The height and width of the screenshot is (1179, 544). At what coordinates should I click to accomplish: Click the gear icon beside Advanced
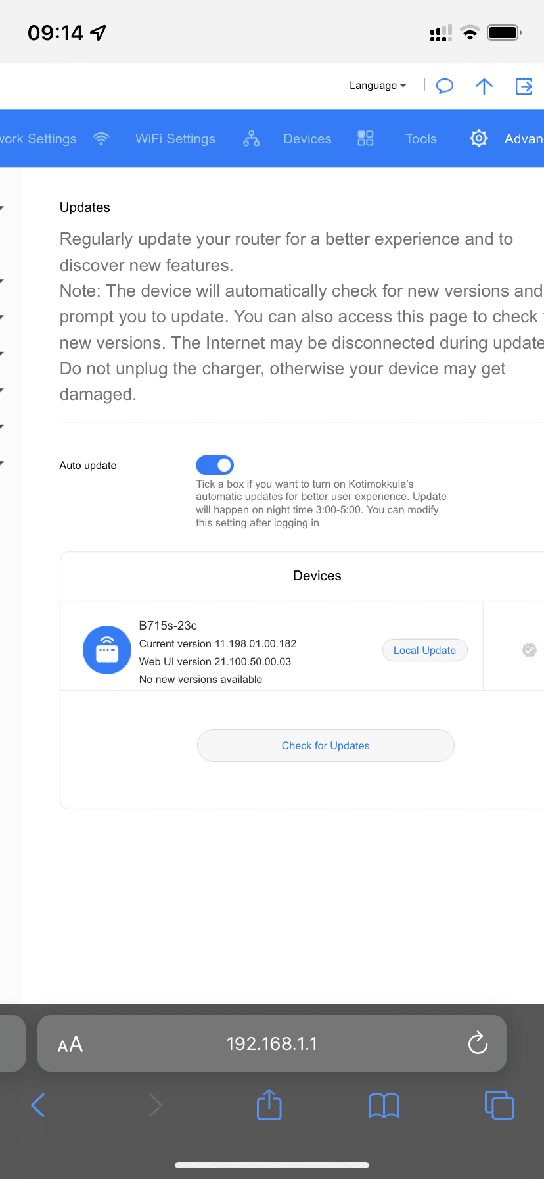[479, 138]
